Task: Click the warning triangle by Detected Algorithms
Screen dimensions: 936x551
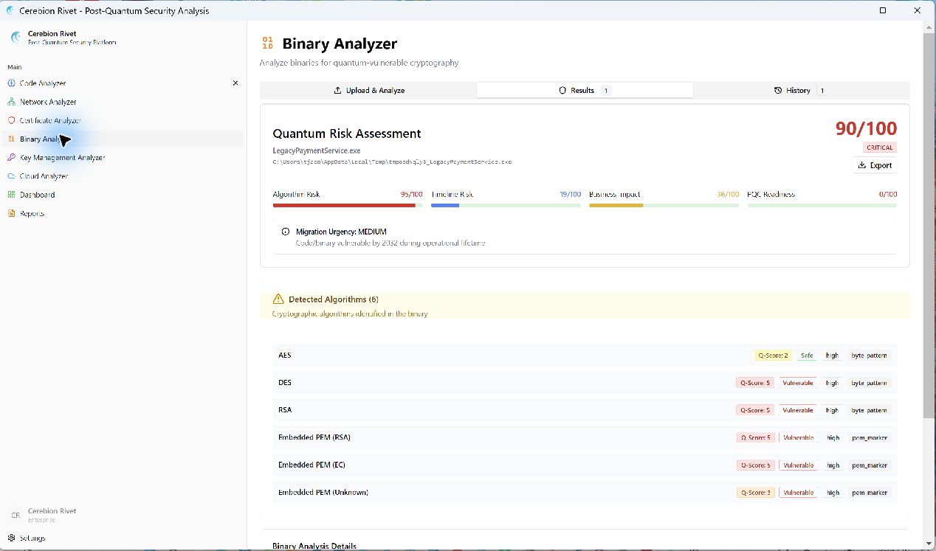Action: click(278, 299)
